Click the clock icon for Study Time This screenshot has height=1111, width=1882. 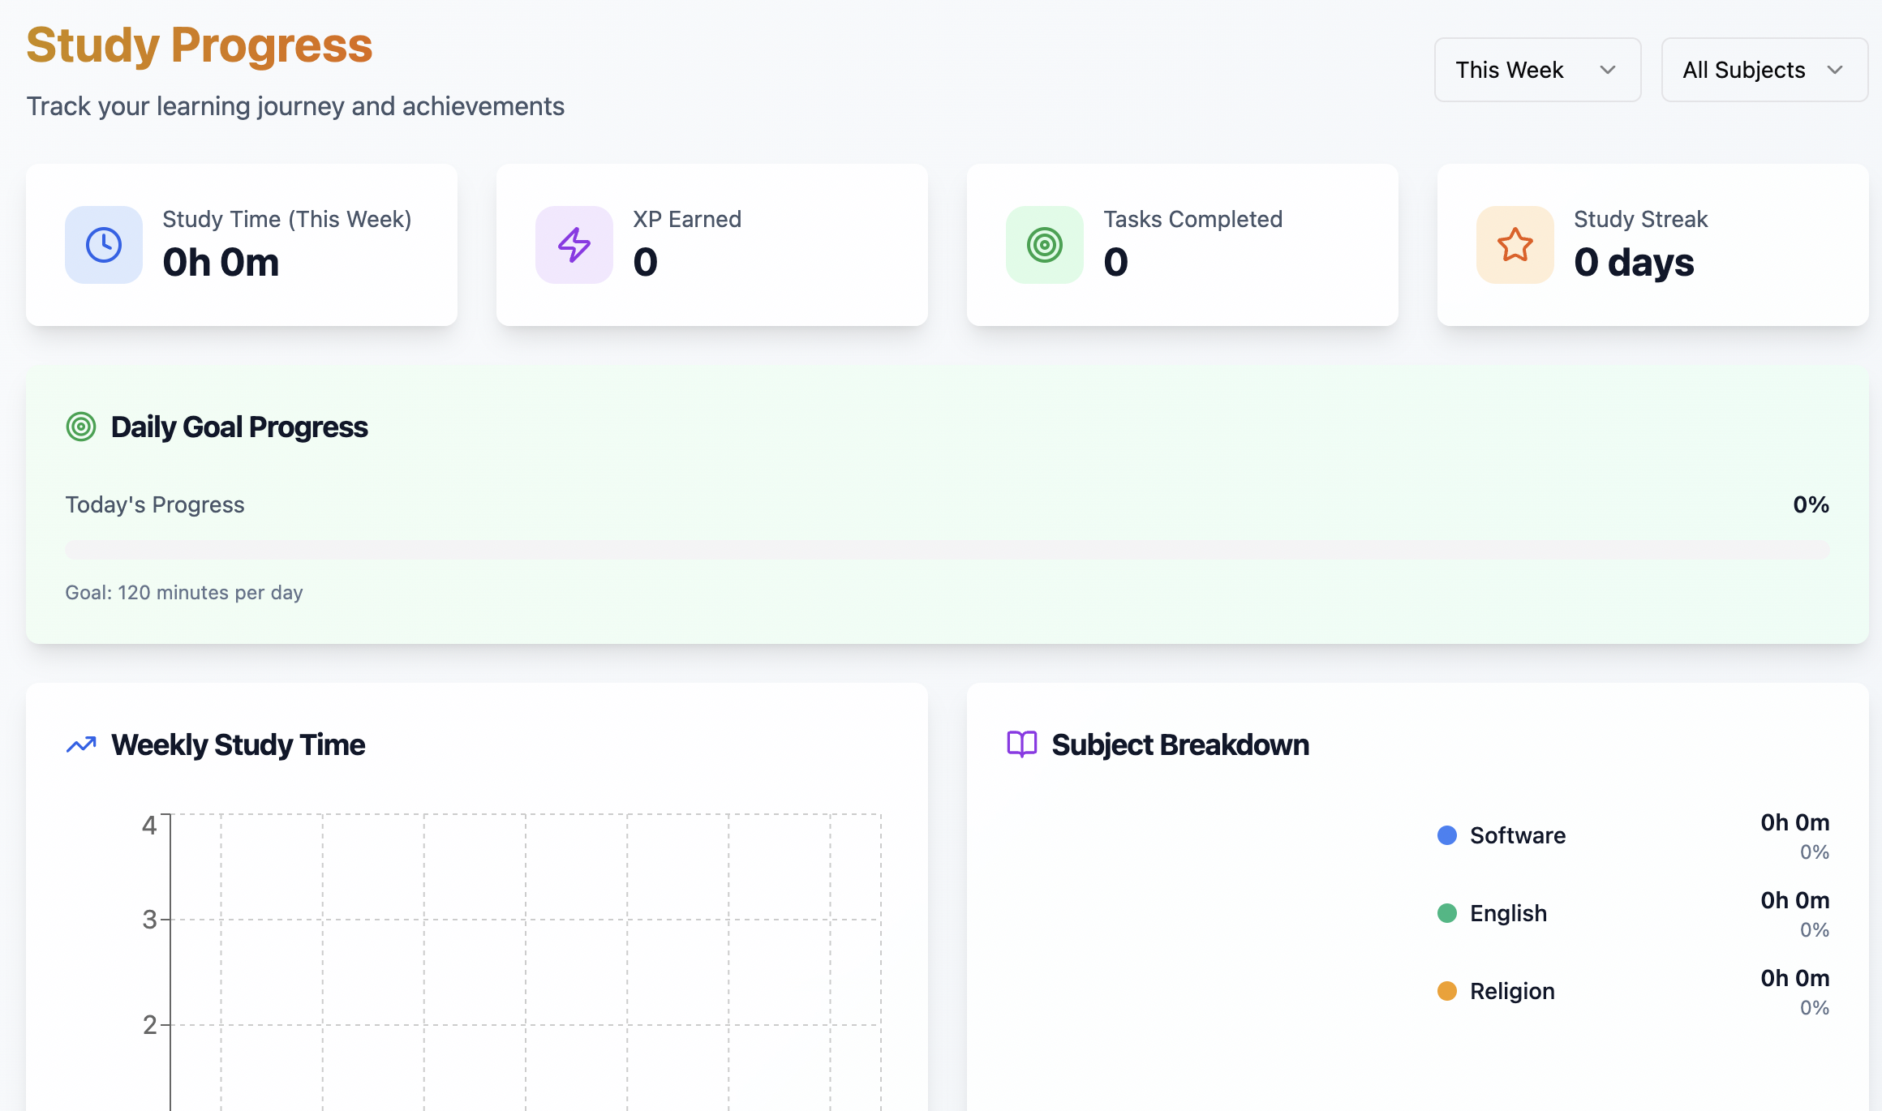104,245
